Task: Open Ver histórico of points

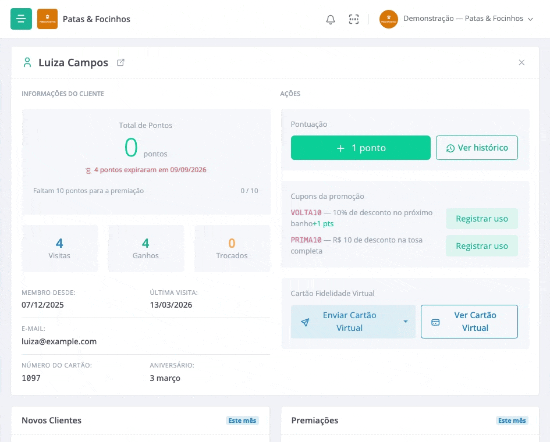Action: click(x=477, y=148)
